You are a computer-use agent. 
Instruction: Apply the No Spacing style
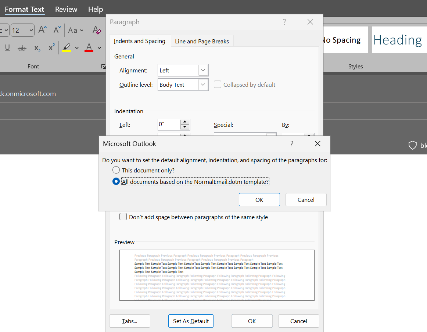[345, 40]
